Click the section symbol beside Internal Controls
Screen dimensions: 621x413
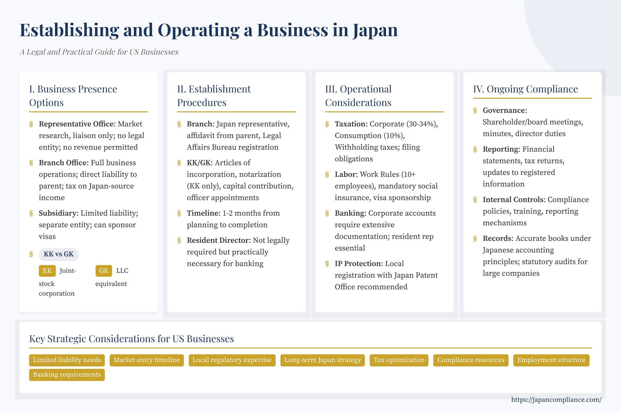point(475,200)
